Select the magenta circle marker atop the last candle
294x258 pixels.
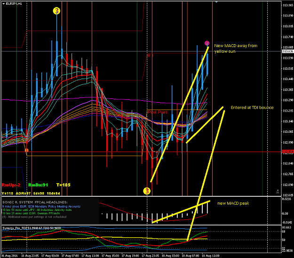pos(207,43)
